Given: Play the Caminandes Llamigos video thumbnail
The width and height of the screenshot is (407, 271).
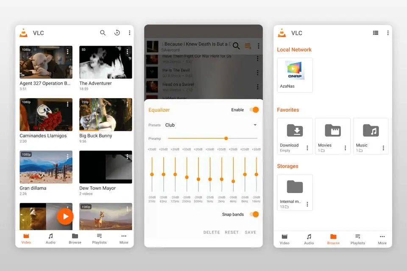Looking at the screenshot, I should [46, 115].
